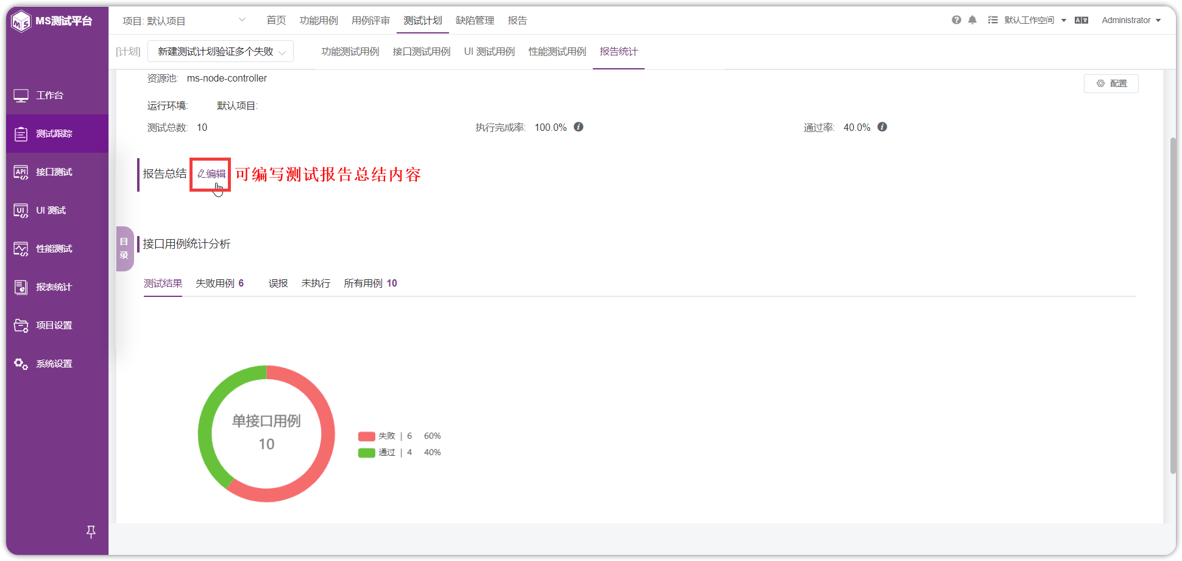This screenshot has height=561, width=1182.
Task: Click the vertical page scrollbar
Action: click(1173, 305)
